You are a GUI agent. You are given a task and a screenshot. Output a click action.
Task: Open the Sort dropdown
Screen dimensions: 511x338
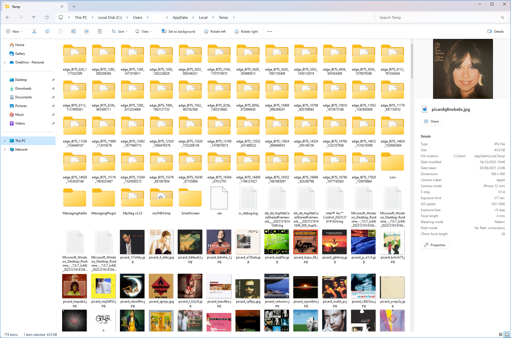click(x=119, y=32)
